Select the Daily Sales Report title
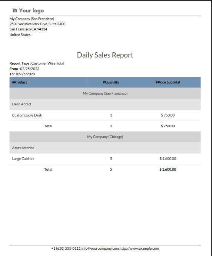The image size is (212, 256). click(x=105, y=55)
